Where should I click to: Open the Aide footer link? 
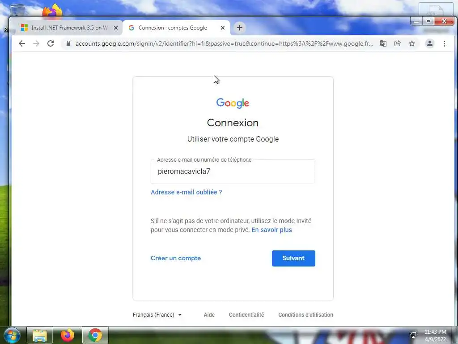coord(209,315)
